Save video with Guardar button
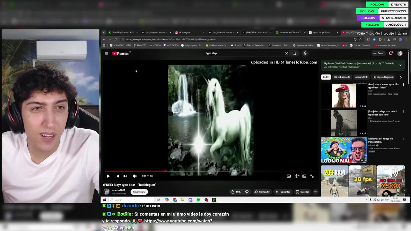This screenshot has height=231, width=411. (x=302, y=192)
